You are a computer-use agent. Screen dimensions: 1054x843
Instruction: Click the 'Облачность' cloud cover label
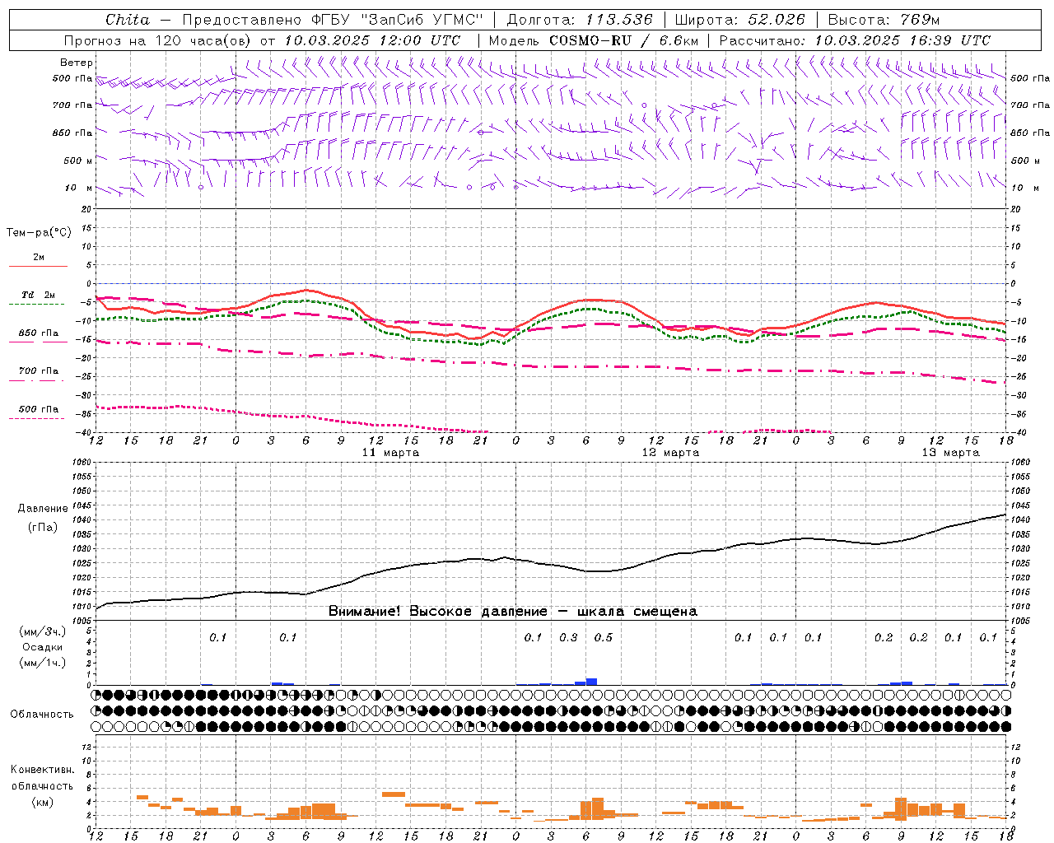[42, 715]
